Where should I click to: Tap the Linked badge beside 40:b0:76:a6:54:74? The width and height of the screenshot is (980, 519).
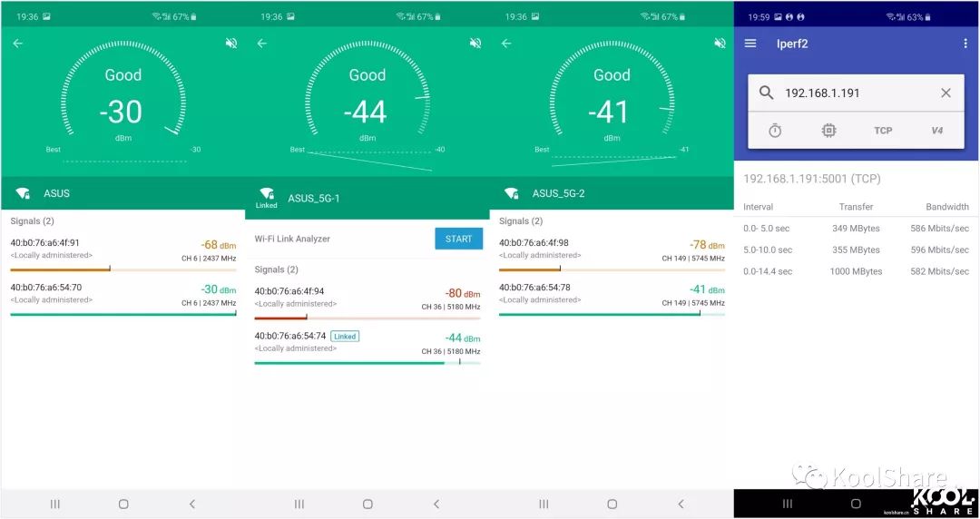(x=345, y=337)
